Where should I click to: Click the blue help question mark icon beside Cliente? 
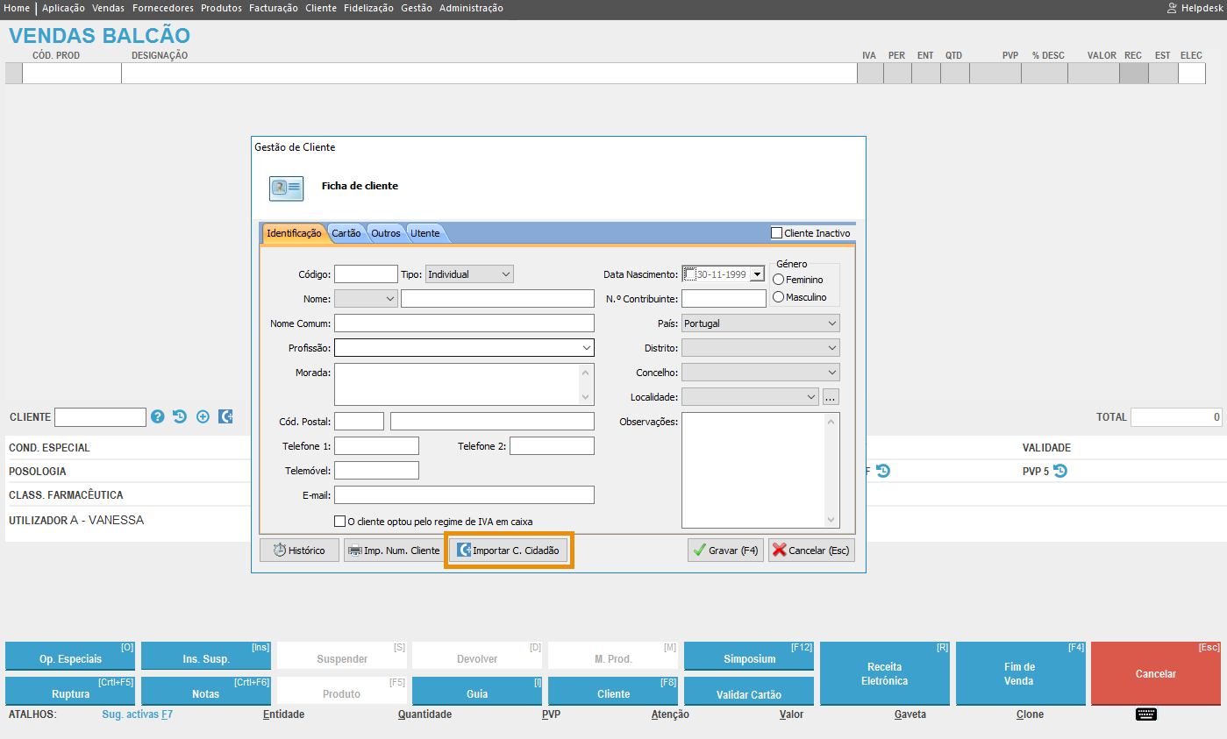(x=158, y=417)
